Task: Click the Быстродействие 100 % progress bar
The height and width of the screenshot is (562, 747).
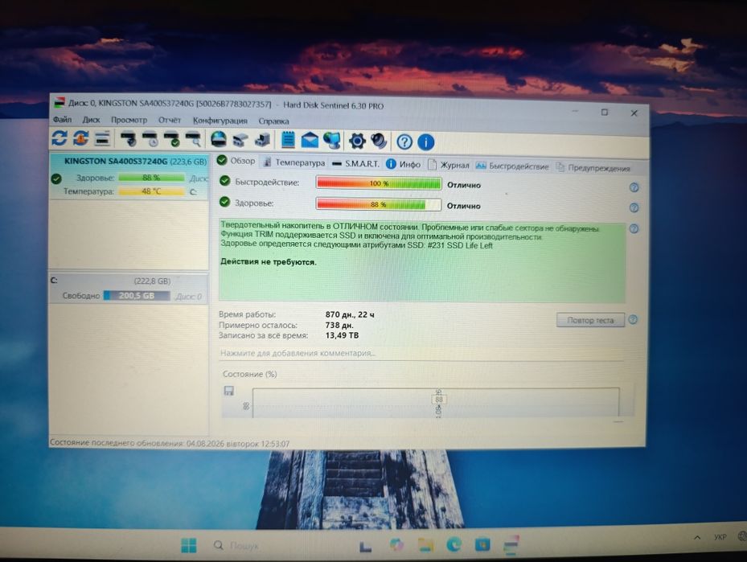Action: click(379, 183)
